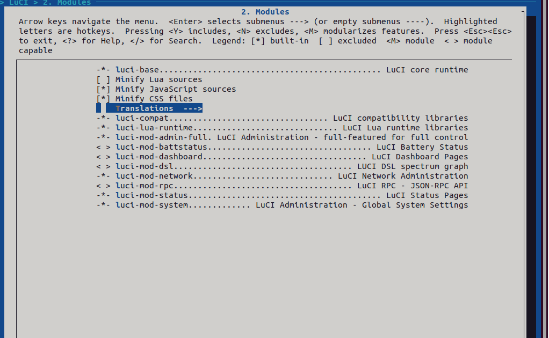Toggle the luci-mod-rpc module selector
This screenshot has height=338, width=549.
pyautogui.click(x=103, y=186)
